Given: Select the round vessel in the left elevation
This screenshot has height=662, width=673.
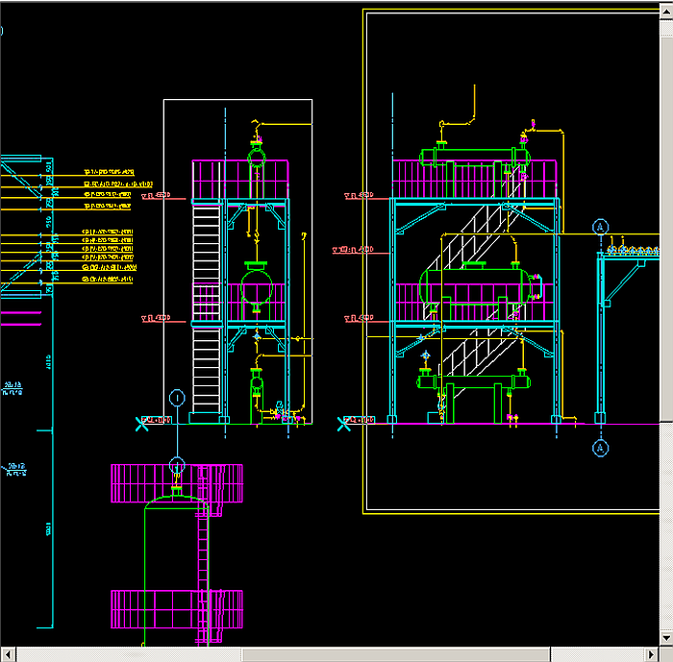Looking at the screenshot, I should tap(257, 286).
